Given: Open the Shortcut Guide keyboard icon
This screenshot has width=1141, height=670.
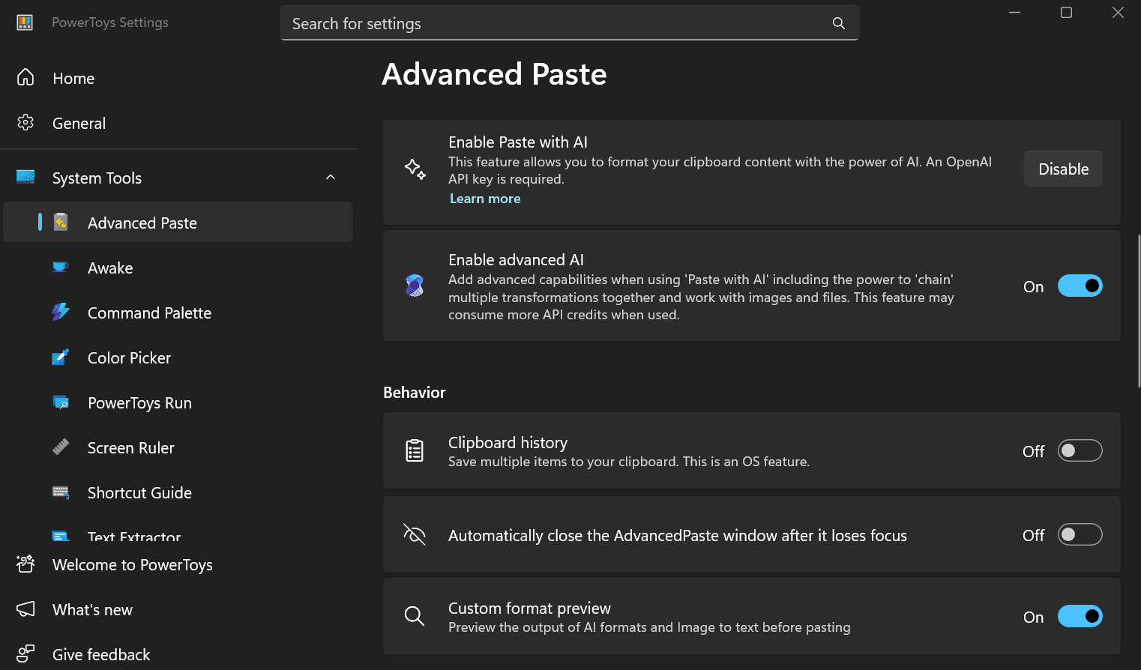Looking at the screenshot, I should tap(61, 492).
